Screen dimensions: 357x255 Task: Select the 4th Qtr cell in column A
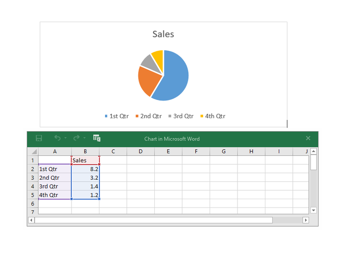[x=55, y=195]
